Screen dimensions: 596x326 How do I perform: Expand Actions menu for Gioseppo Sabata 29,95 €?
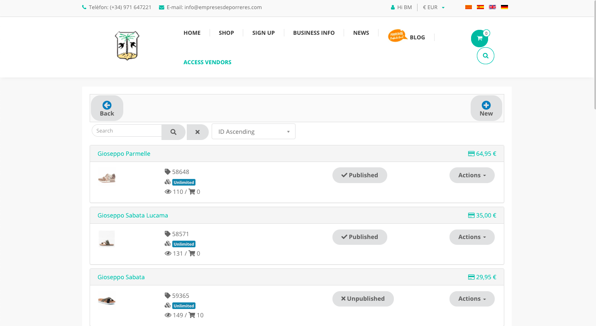coord(472,299)
